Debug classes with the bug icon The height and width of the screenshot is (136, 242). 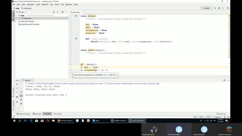219,8
